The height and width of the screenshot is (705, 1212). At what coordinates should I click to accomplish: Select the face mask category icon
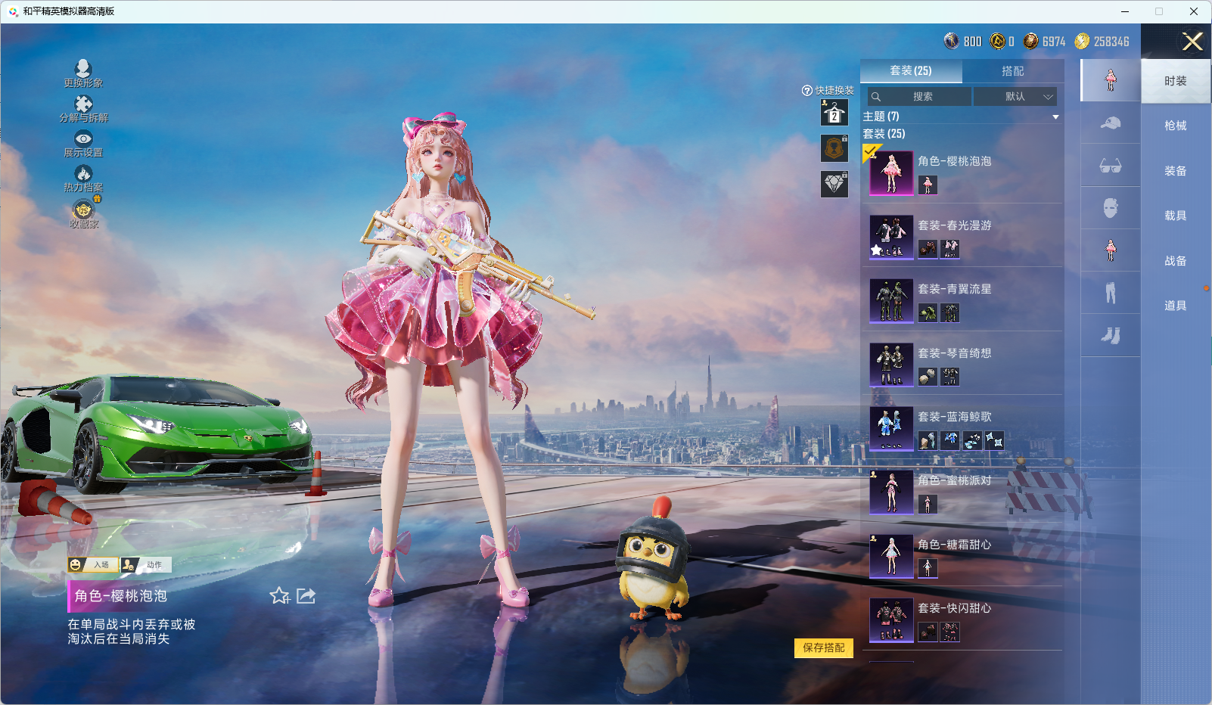[x=1110, y=208]
